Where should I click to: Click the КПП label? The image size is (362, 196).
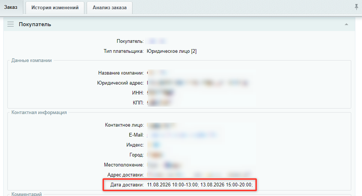(138, 103)
